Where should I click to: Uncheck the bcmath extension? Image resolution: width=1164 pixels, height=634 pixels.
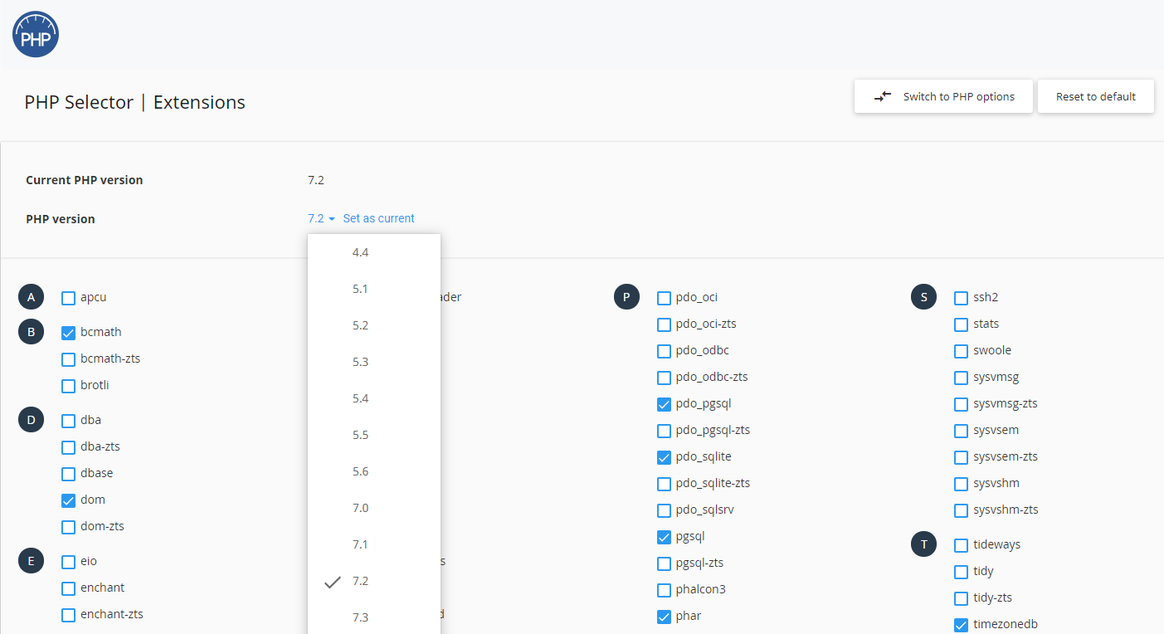point(69,333)
